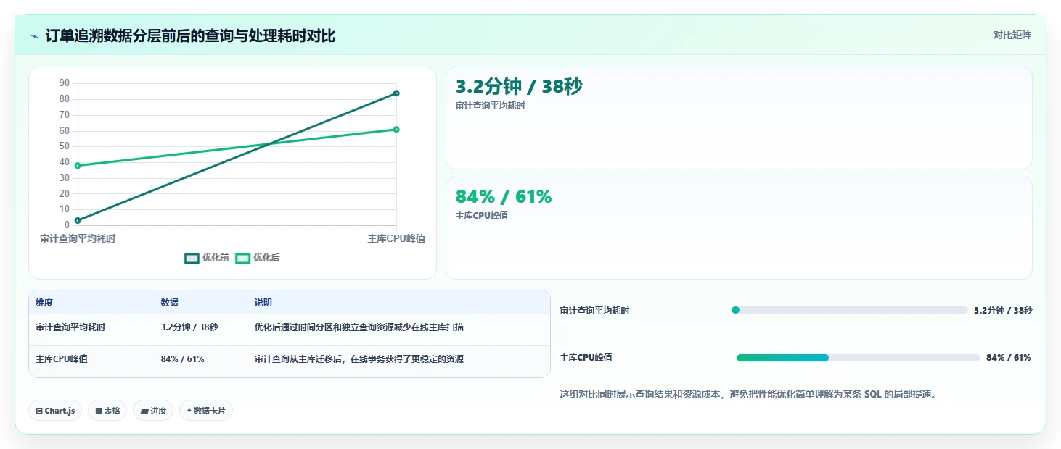Click the x-axis label 主库CPU峰值
1061x449 pixels.
[x=396, y=238]
